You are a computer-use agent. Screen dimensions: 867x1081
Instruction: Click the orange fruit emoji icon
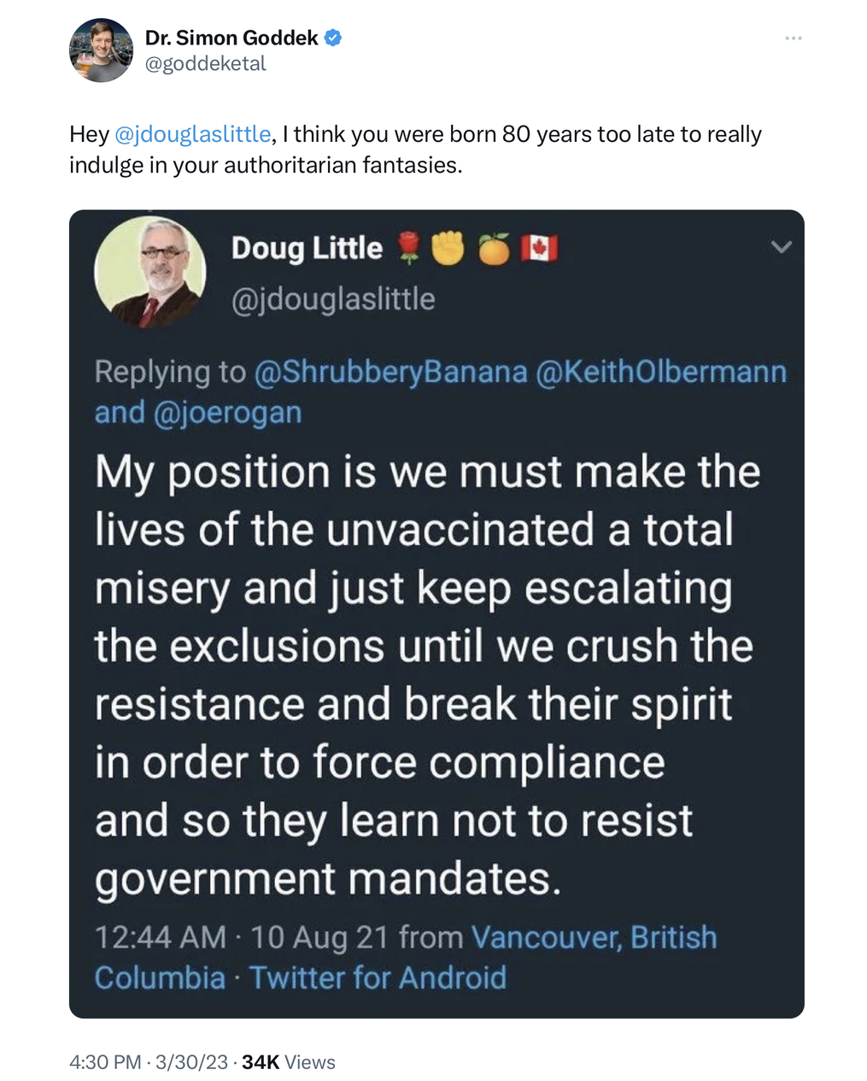[x=494, y=248]
